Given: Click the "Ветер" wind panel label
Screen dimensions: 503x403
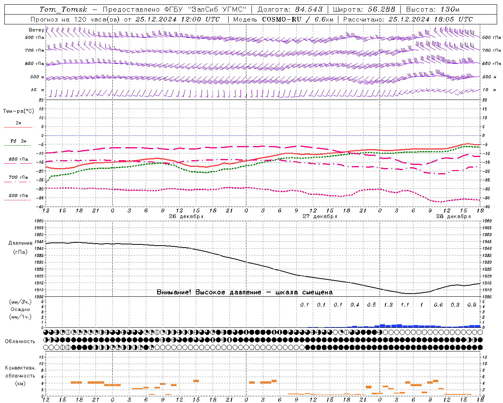Looking at the screenshot, I should click(x=36, y=30).
